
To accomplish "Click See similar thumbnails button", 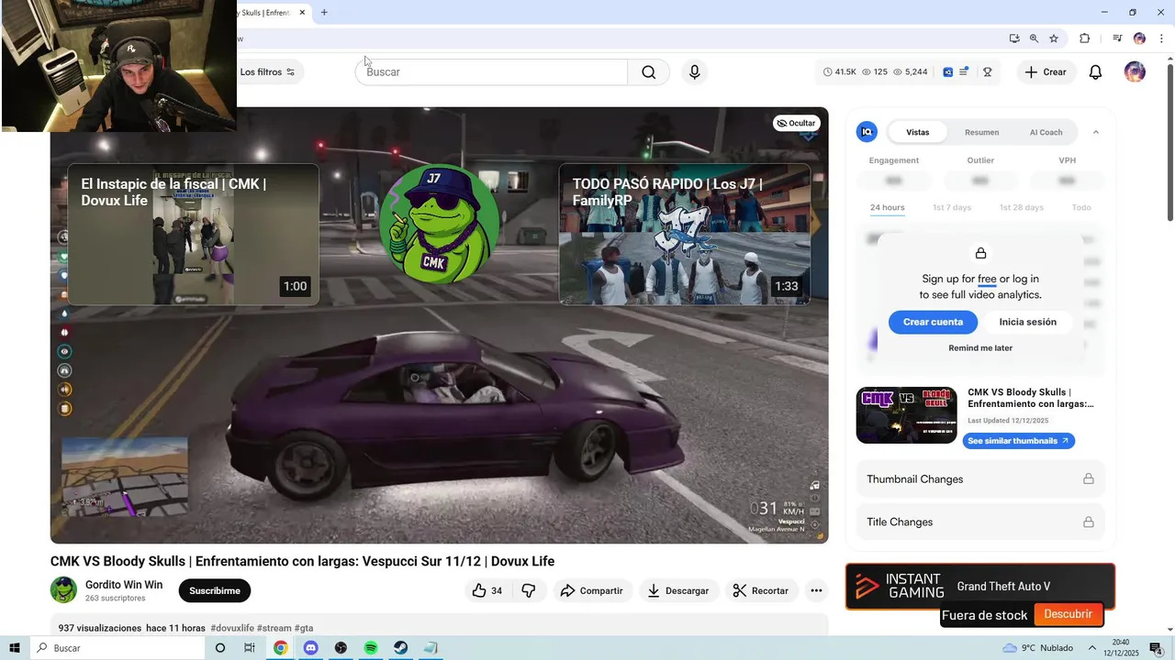I will [x=1018, y=441].
